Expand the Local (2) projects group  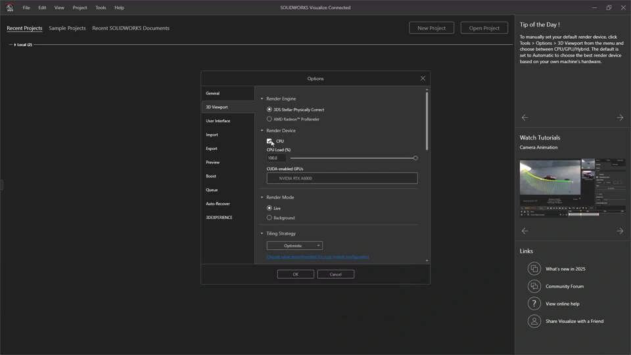(x=15, y=45)
